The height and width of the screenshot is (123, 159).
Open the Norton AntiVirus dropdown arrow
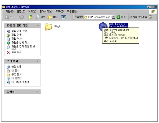(x=154, y=17)
